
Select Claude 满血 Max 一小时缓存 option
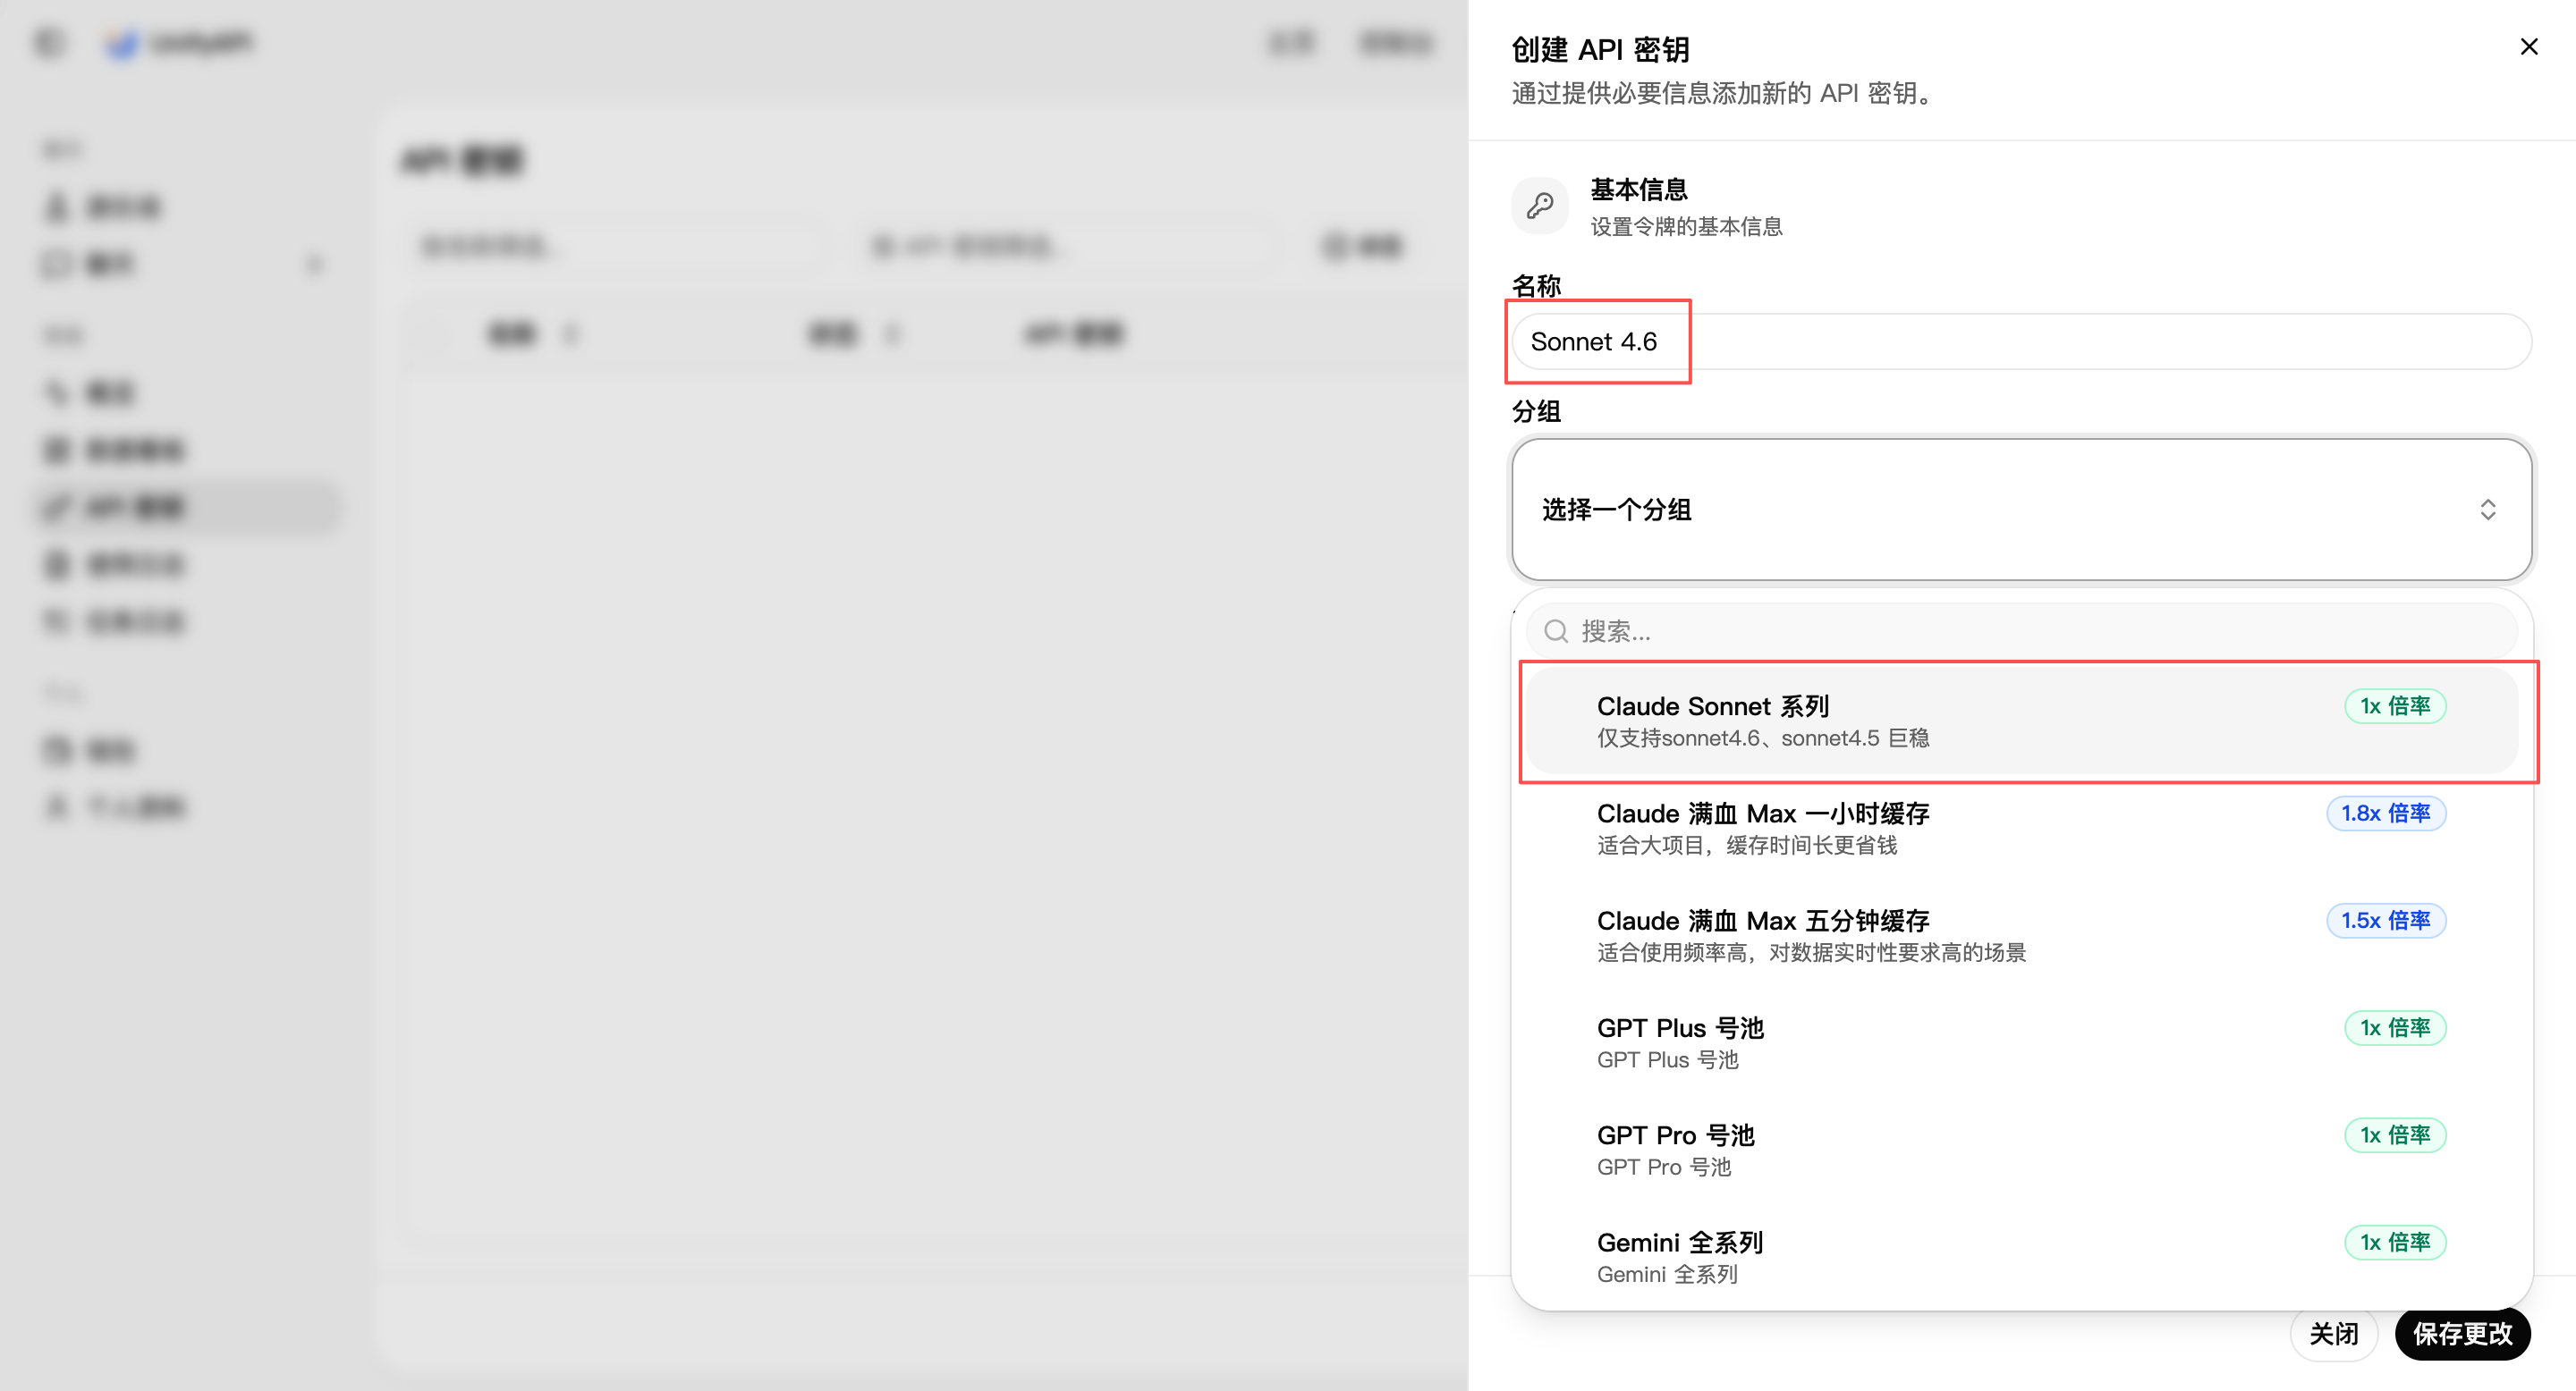pyautogui.click(x=2021, y=829)
